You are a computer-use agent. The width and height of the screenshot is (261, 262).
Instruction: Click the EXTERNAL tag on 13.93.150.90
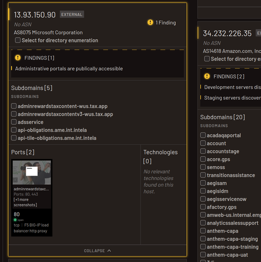[x=72, y=15]
